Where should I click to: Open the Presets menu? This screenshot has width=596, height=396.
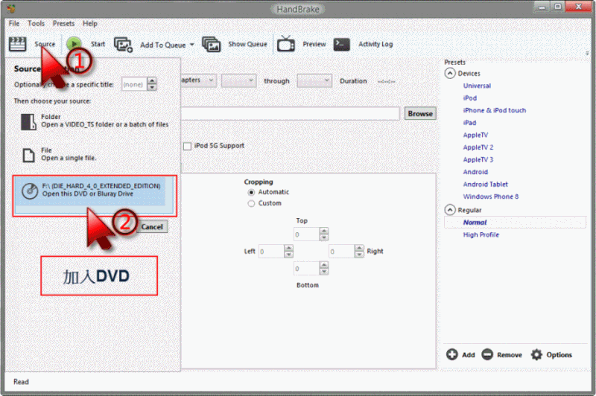pyautogui.click(x=63, y=24)
